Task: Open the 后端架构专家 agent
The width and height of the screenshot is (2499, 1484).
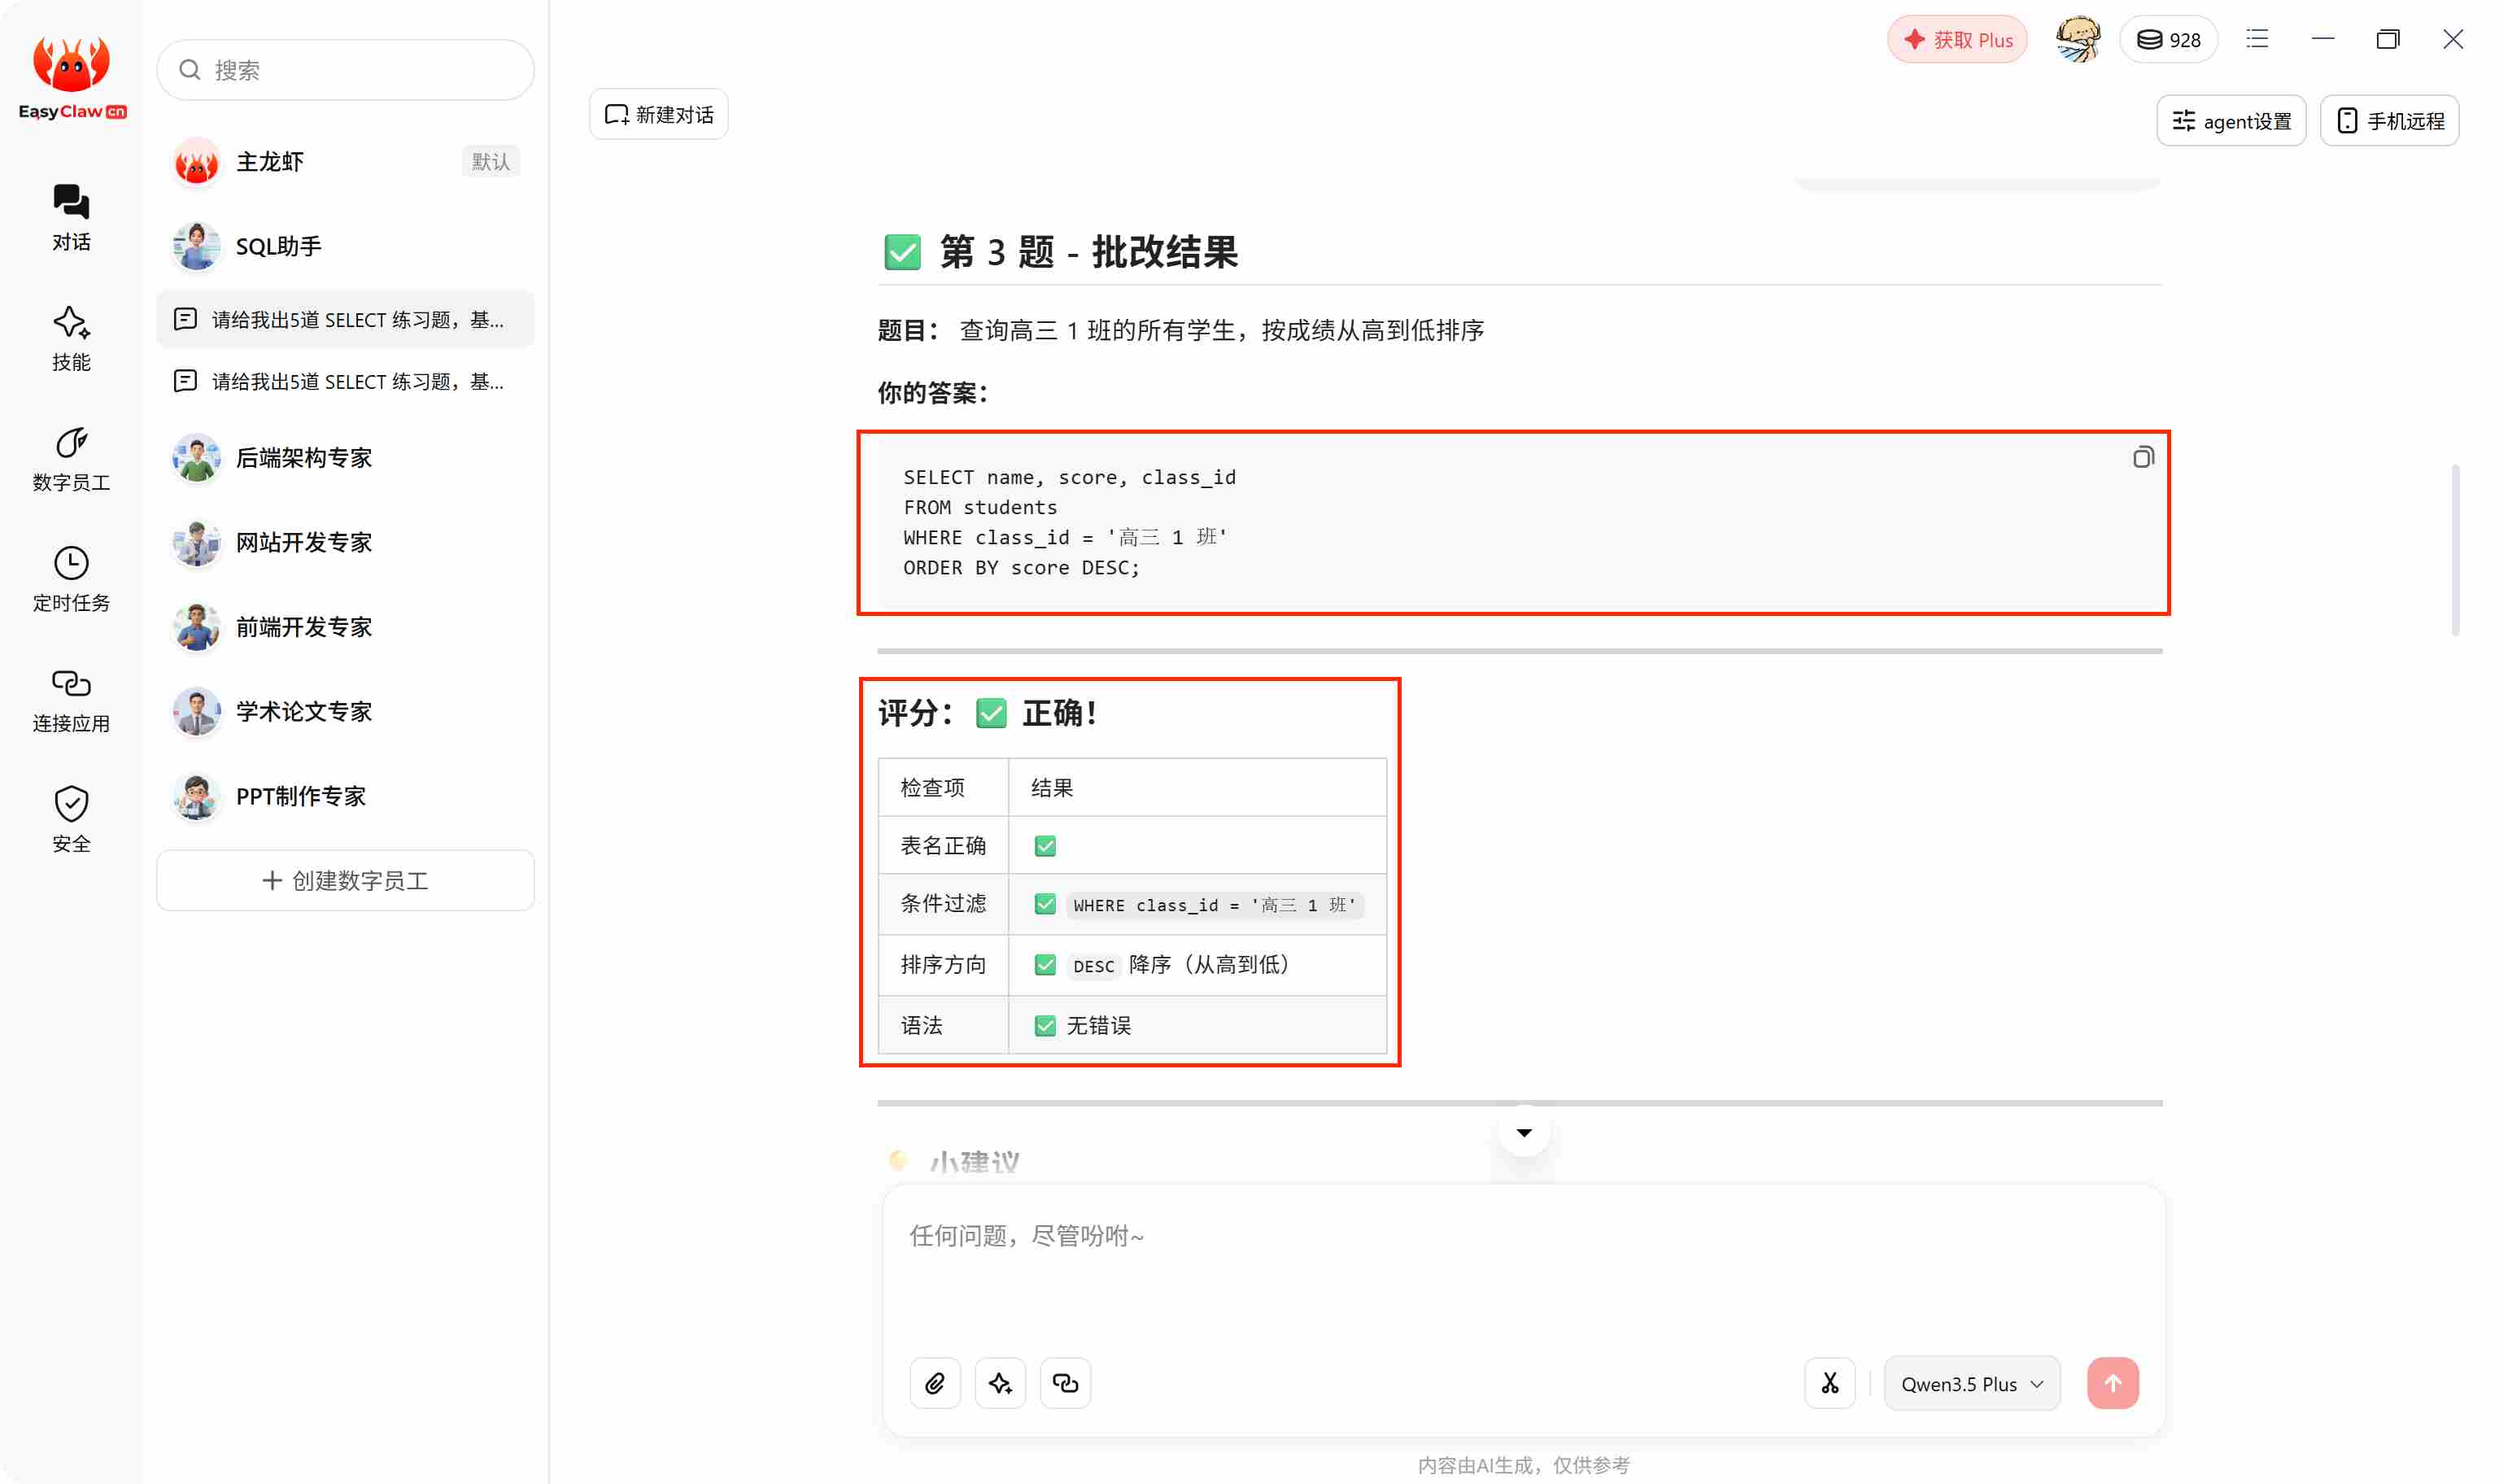Action: tap(345, 457)
